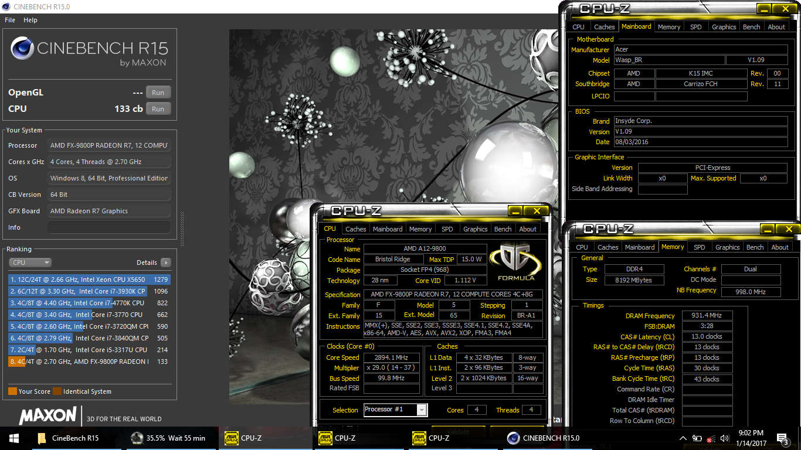Select the i7-3720QM ranking row
The width and height of the screenshot is (801, 450).
click(x=89, y=326)
